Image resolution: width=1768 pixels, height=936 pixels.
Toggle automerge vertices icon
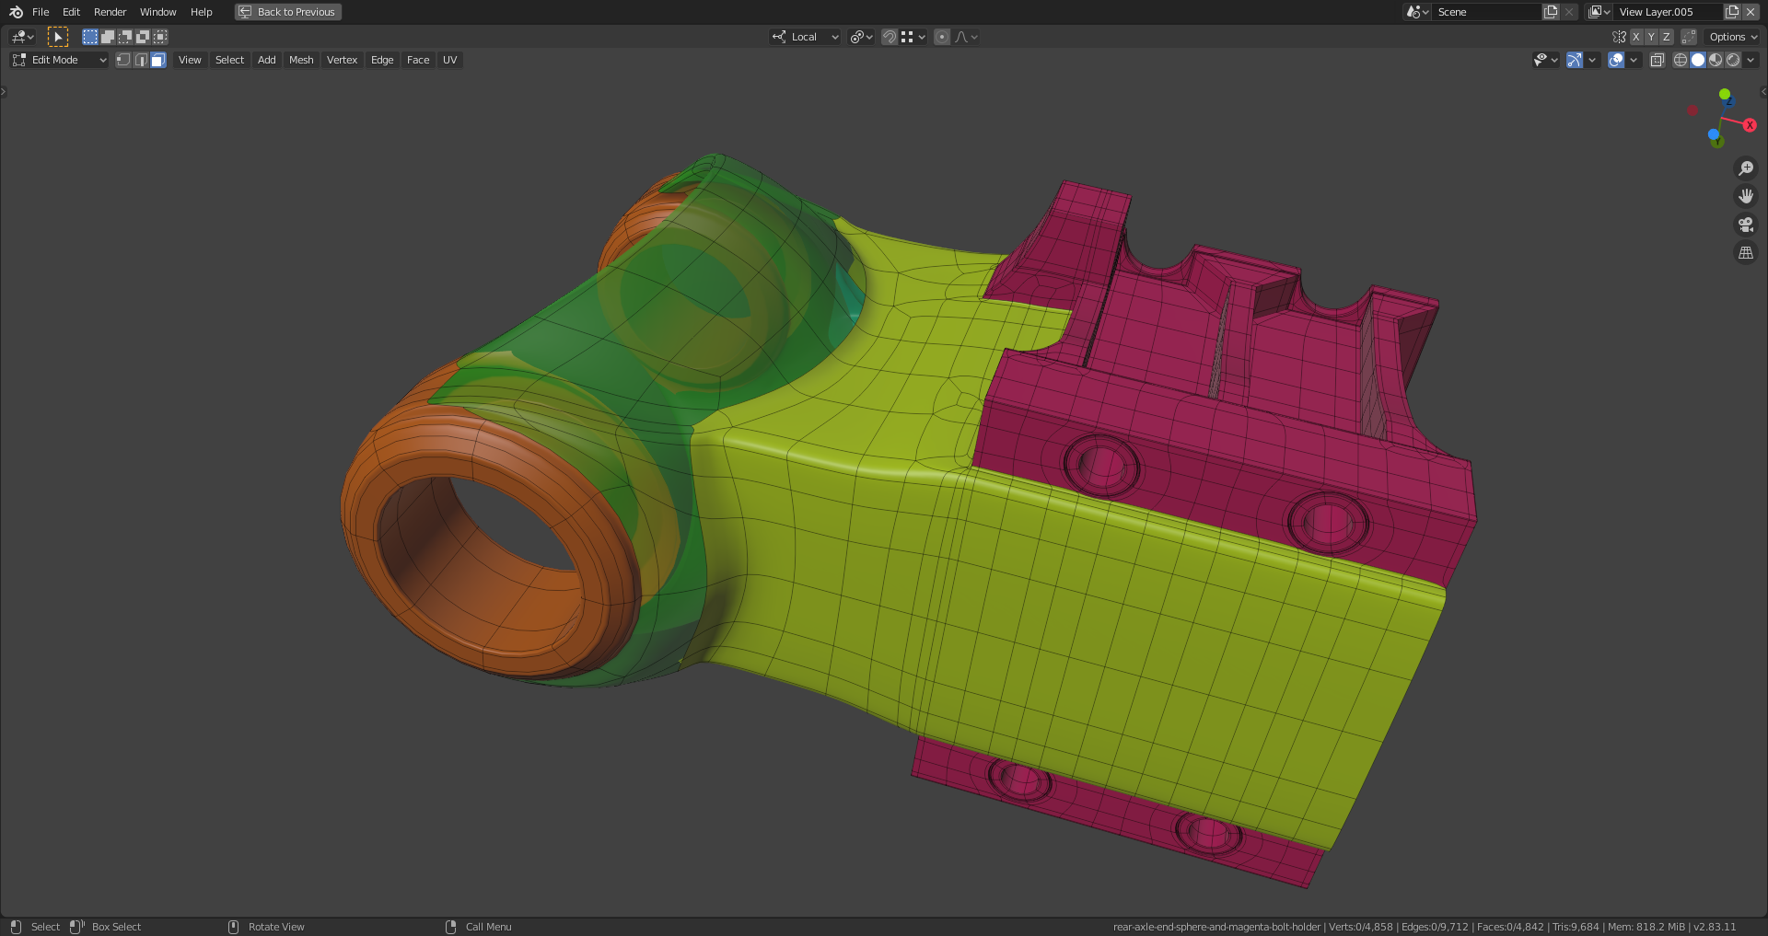[x=1689, y=37]
